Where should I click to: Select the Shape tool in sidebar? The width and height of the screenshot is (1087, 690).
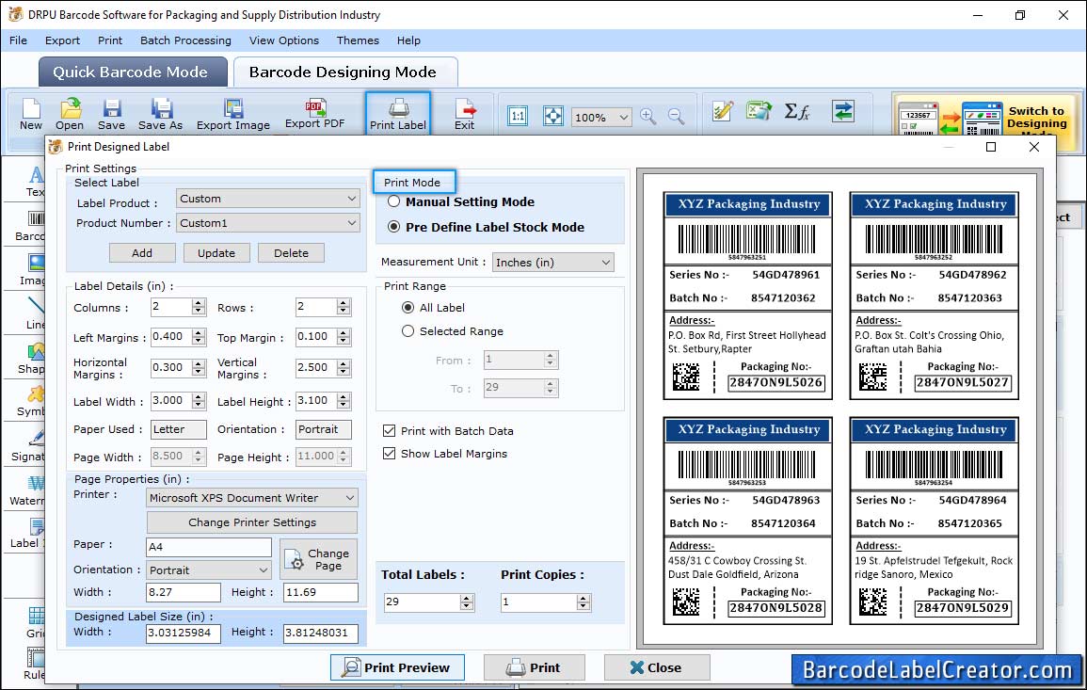[32, 359]
